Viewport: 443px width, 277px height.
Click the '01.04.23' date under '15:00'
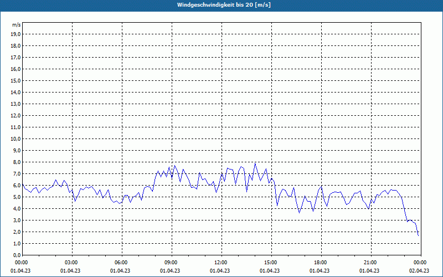click(270, 271)
